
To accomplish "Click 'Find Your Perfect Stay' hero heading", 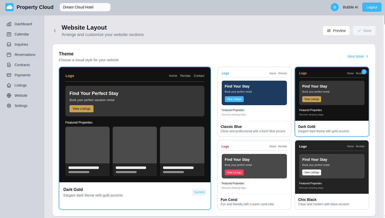I will click(94, 93).
